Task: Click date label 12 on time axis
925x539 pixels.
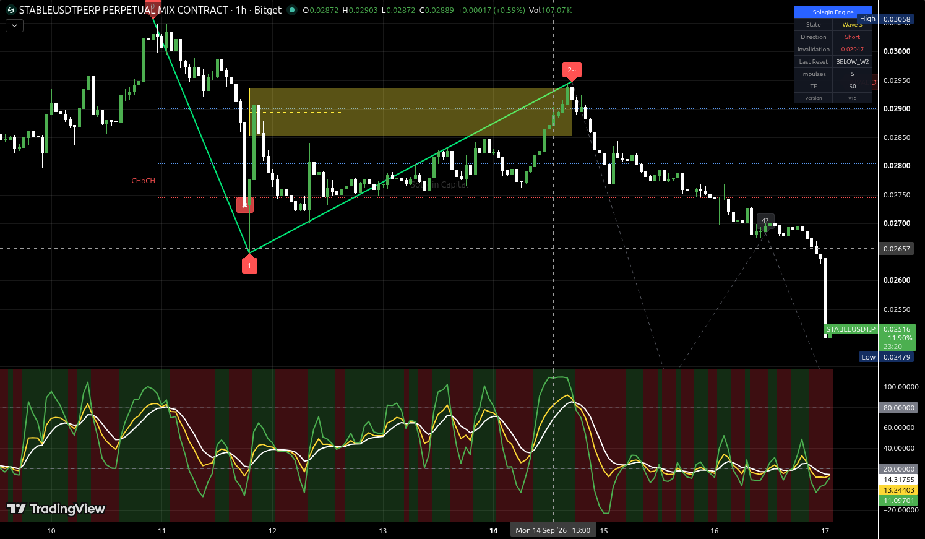Action: tap(272, 531)
